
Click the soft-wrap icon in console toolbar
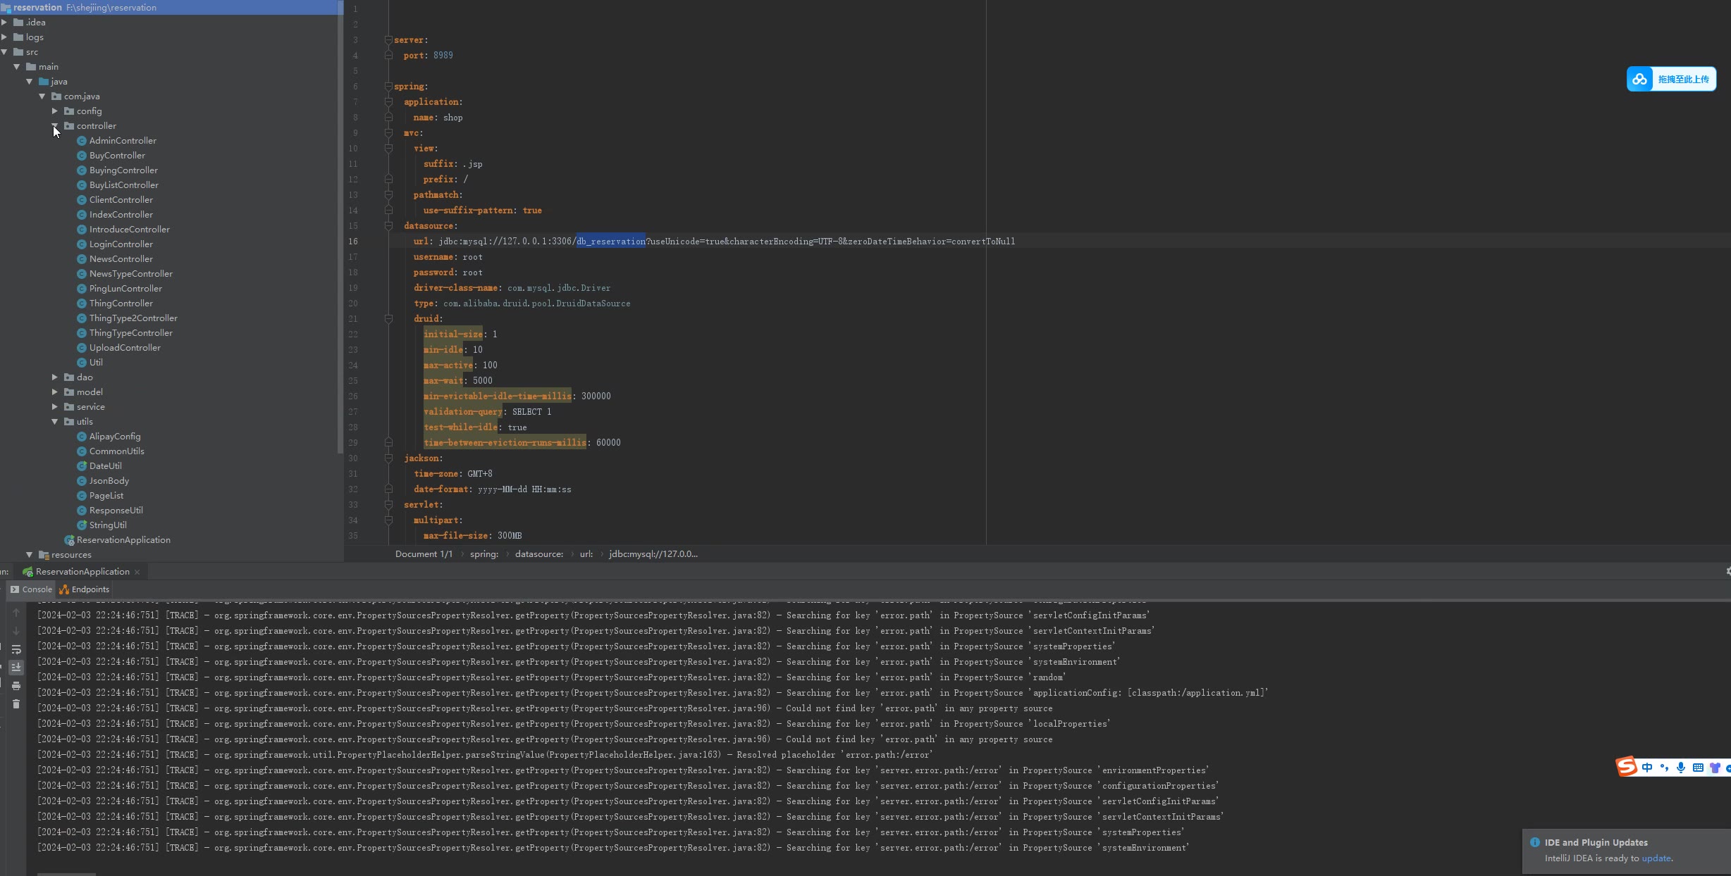(16, 649)
